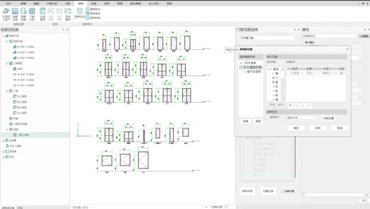This screenshot has width=370, height=209.
Task: Switch to the 管理 tab
Action: pos(120,3)
